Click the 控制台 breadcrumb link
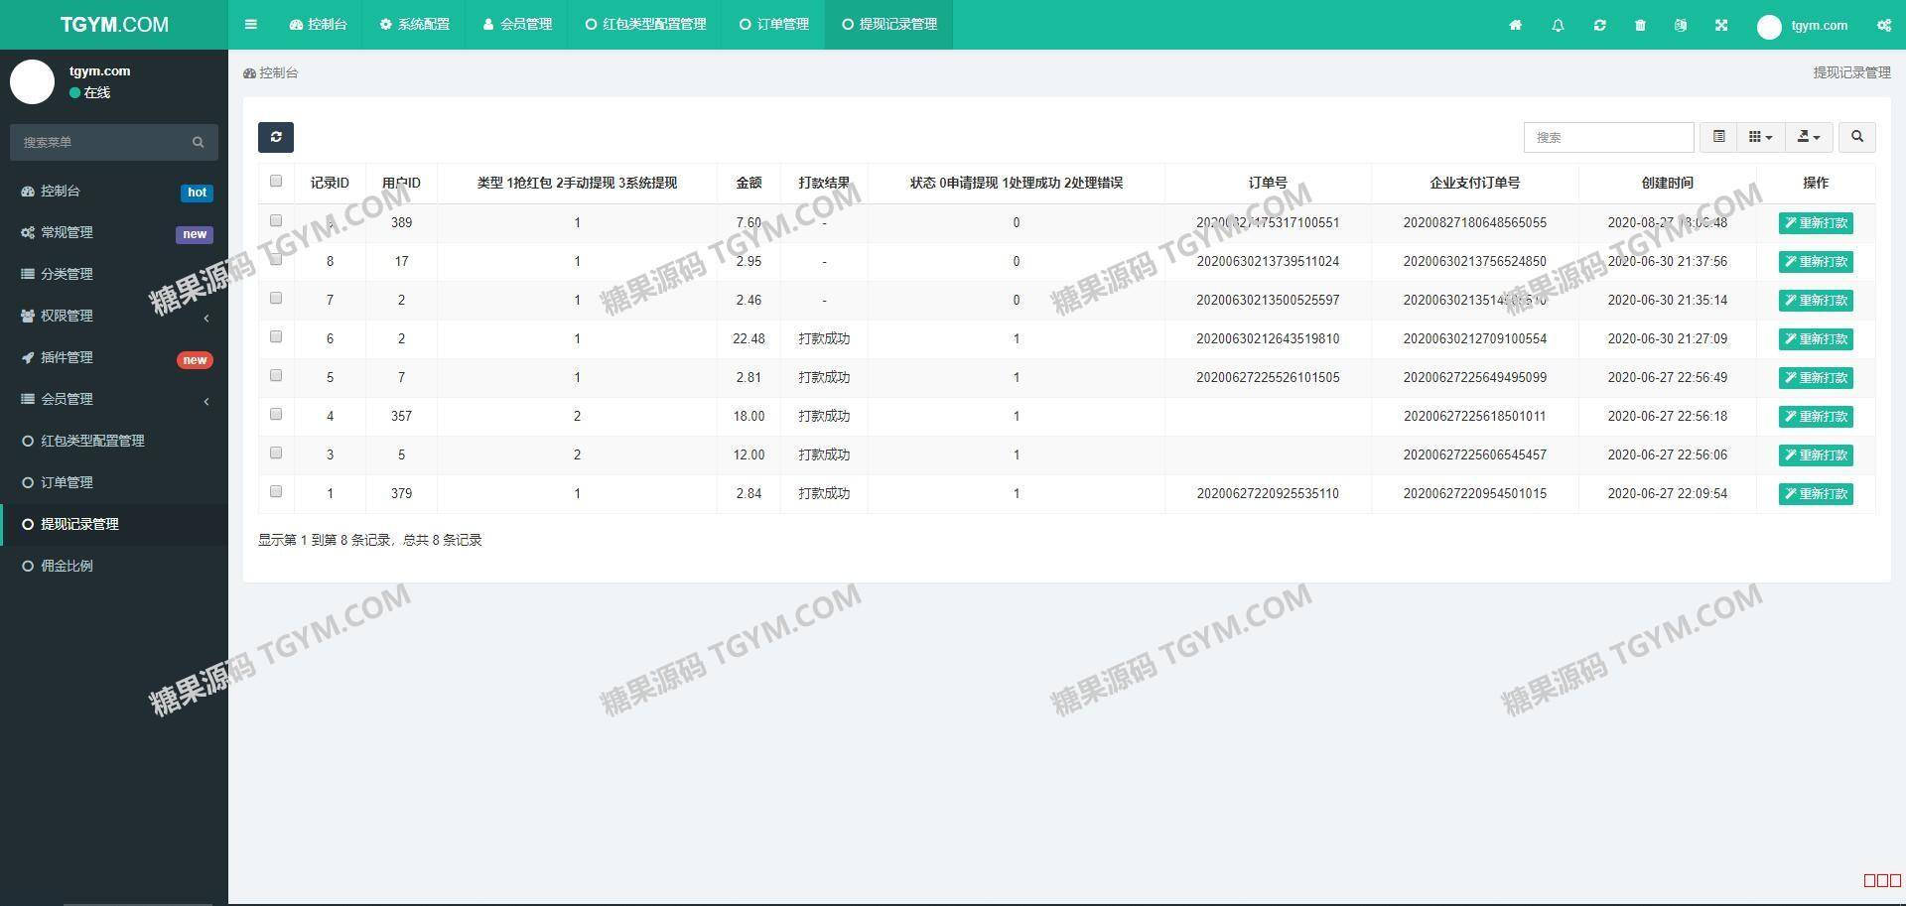This screenshot has width=1906, height=906. [x=271, y=72]
